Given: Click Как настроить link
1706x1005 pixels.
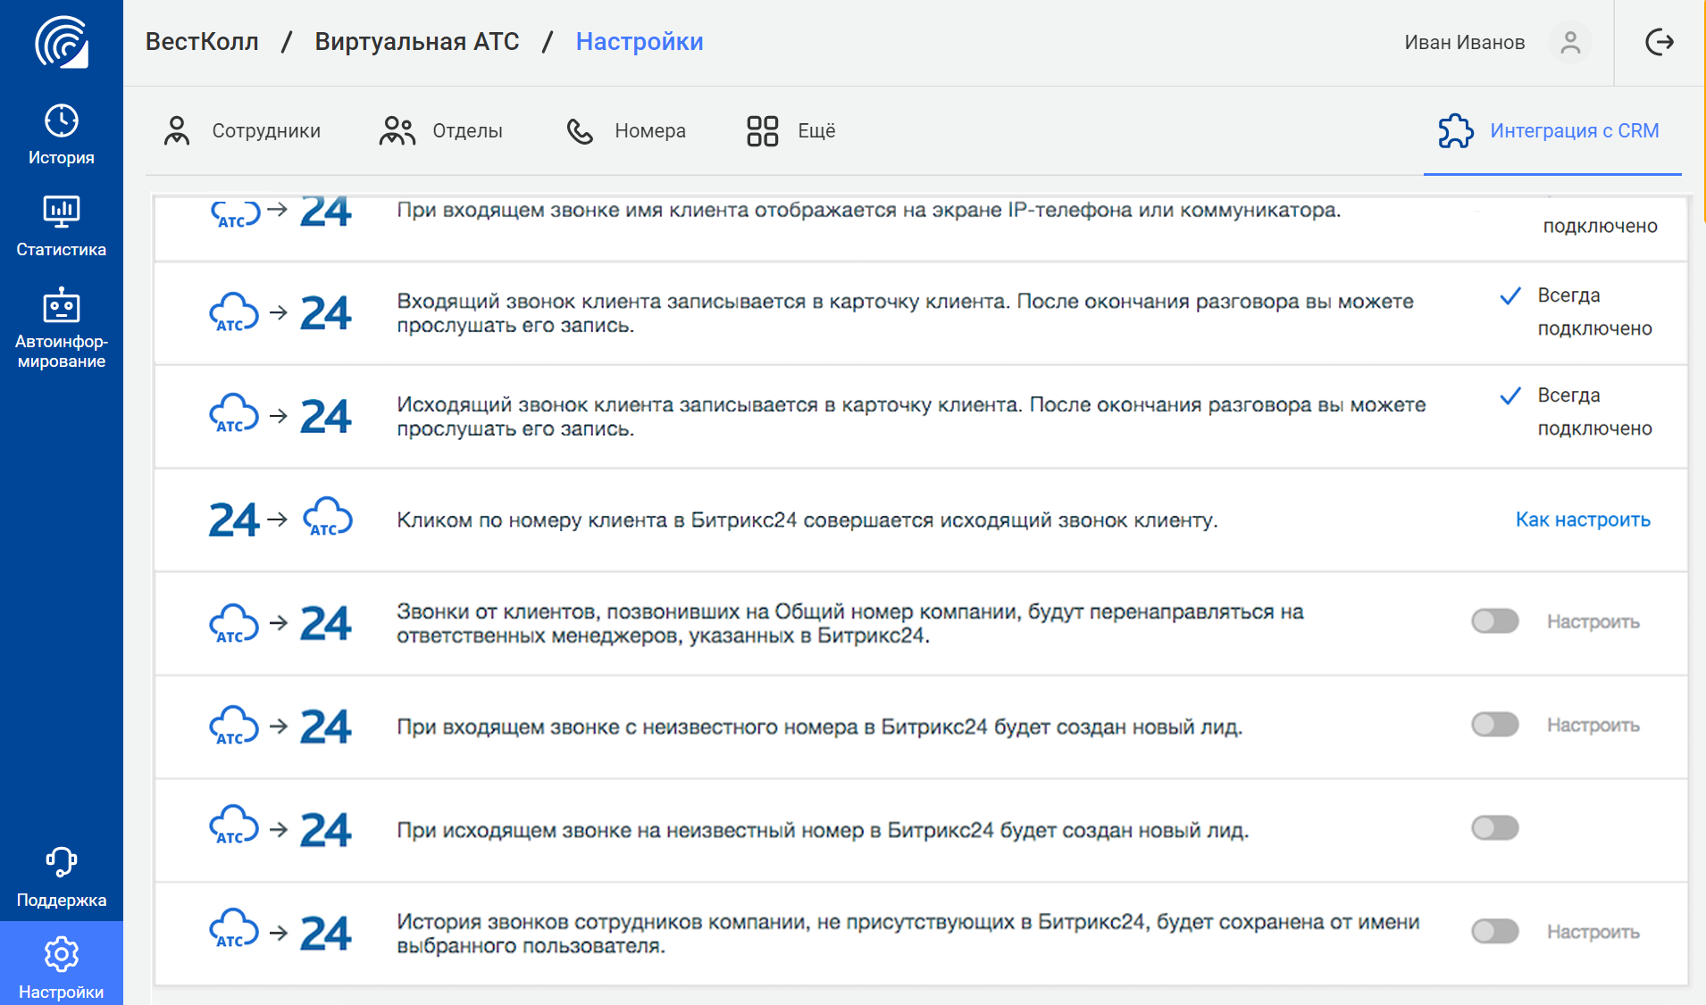Looking at the screenshot, I should click(x=1583, y=519).
